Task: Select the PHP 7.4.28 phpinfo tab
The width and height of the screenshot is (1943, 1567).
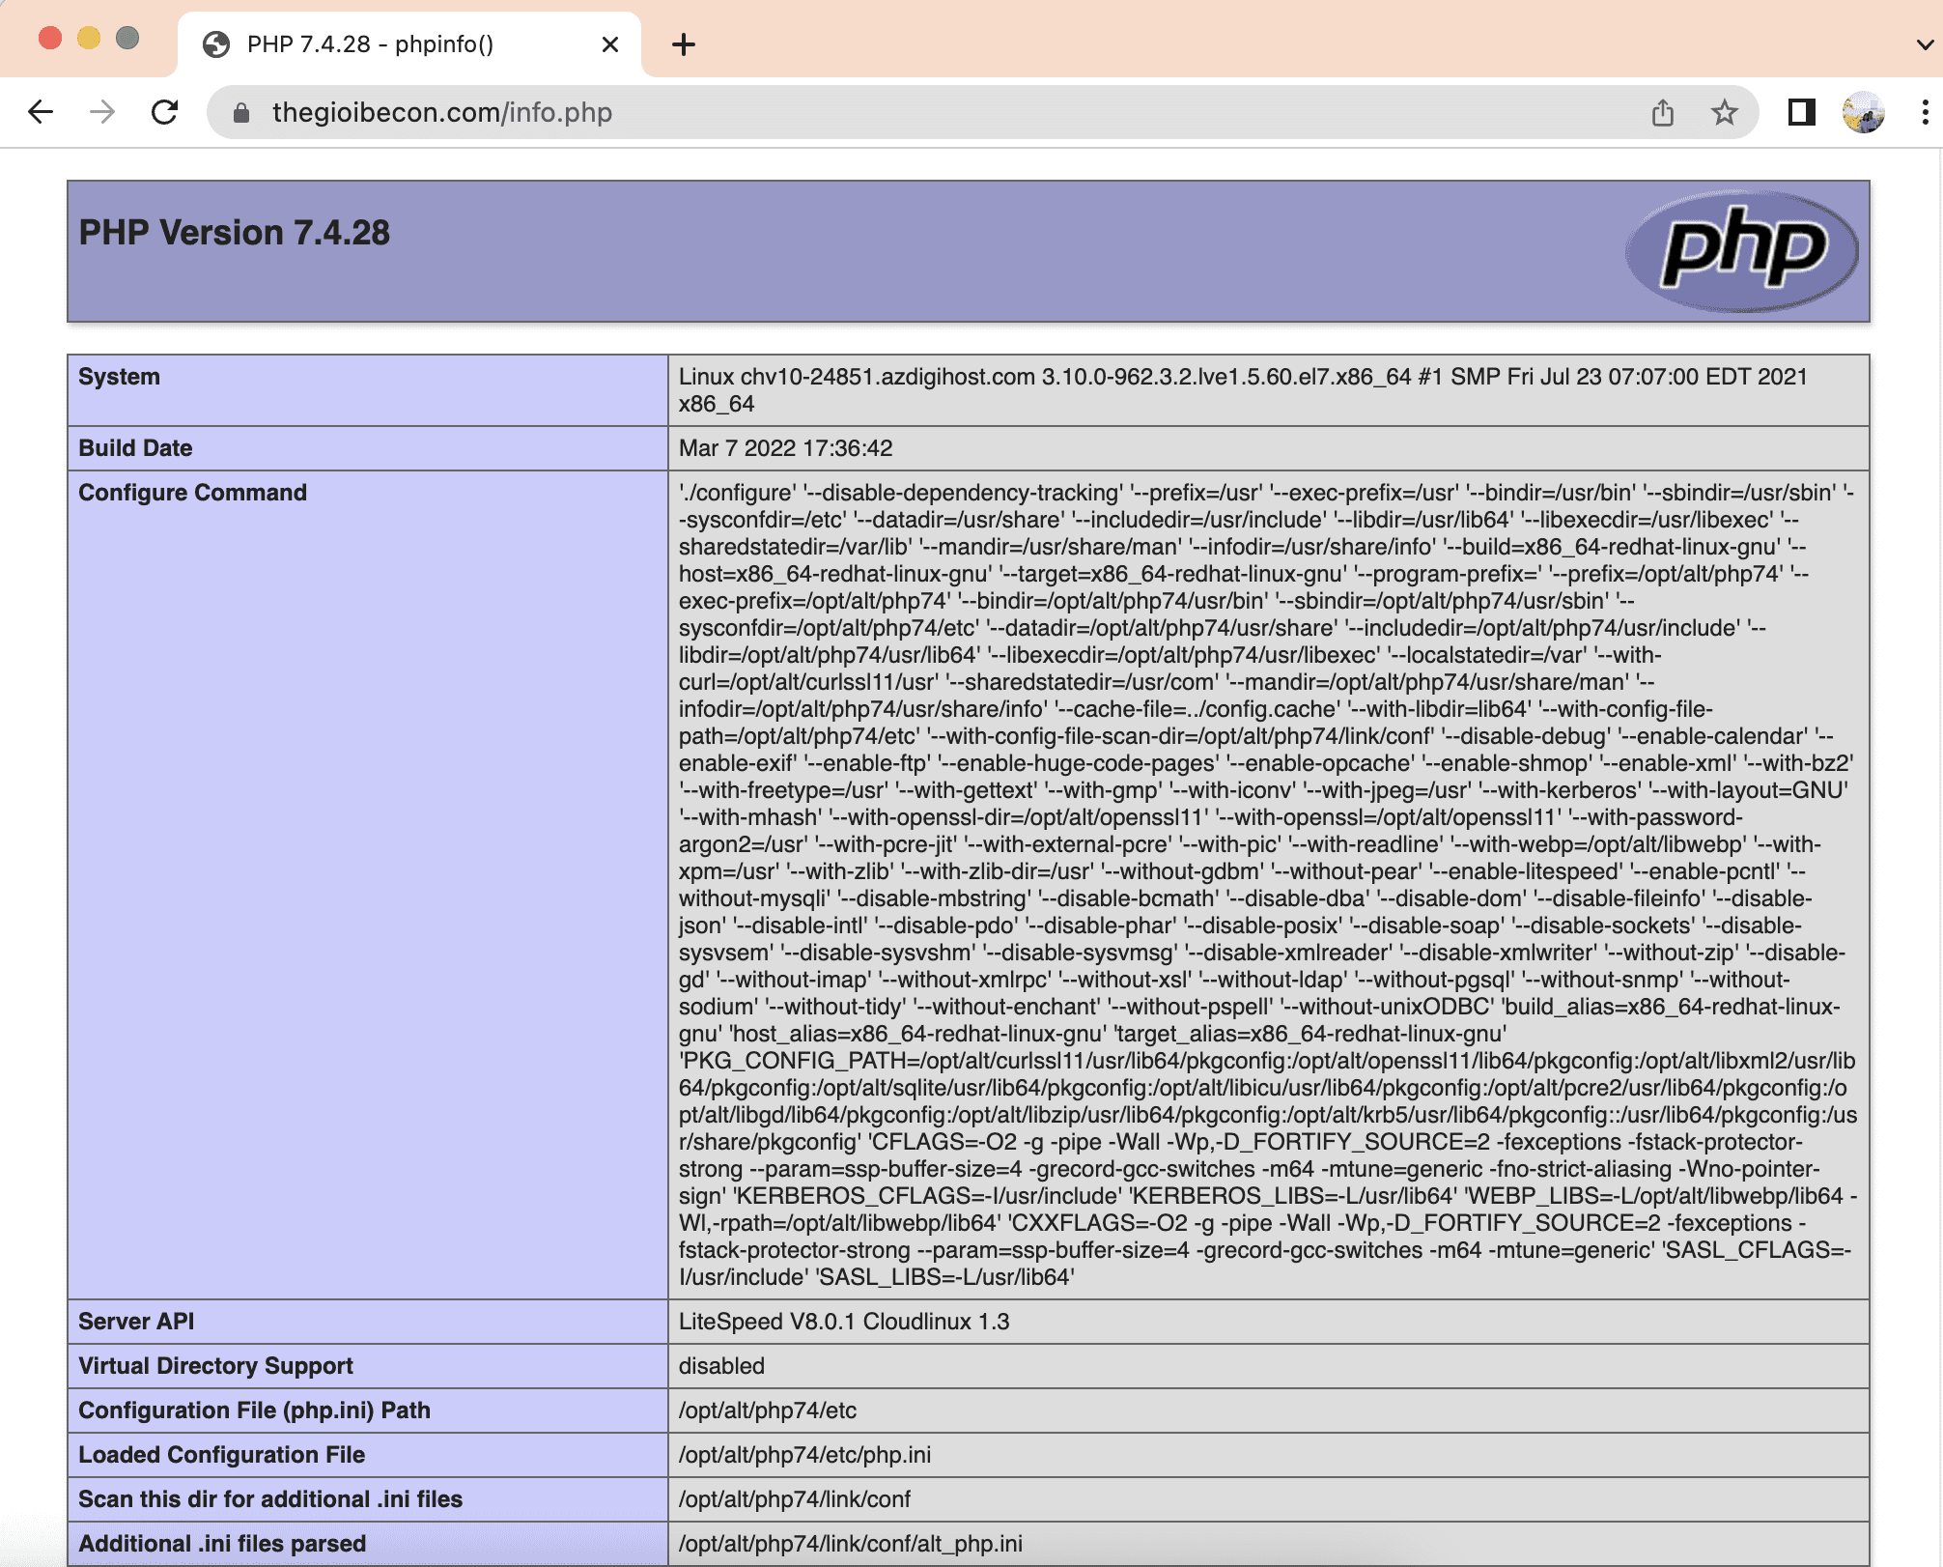Action: 372,43
